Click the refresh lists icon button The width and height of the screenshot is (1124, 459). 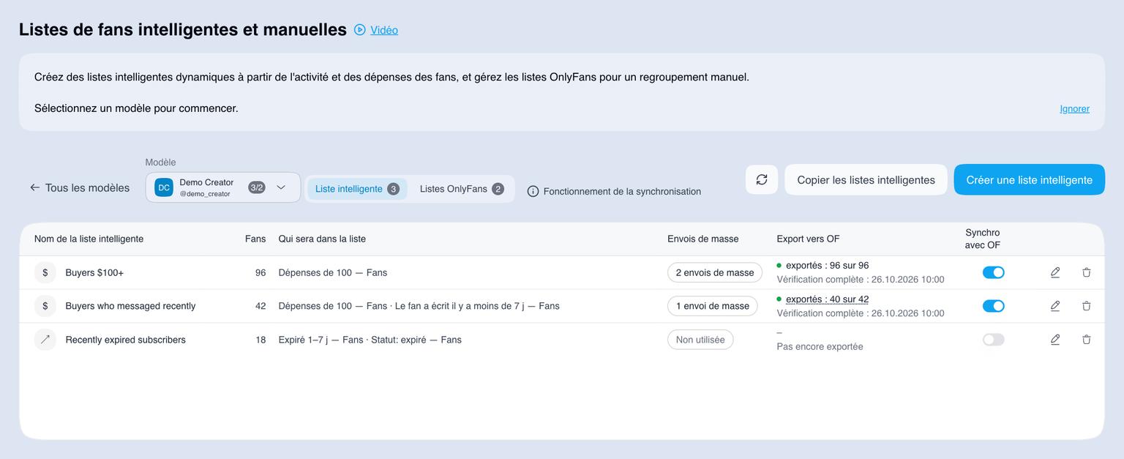point(762,179)
